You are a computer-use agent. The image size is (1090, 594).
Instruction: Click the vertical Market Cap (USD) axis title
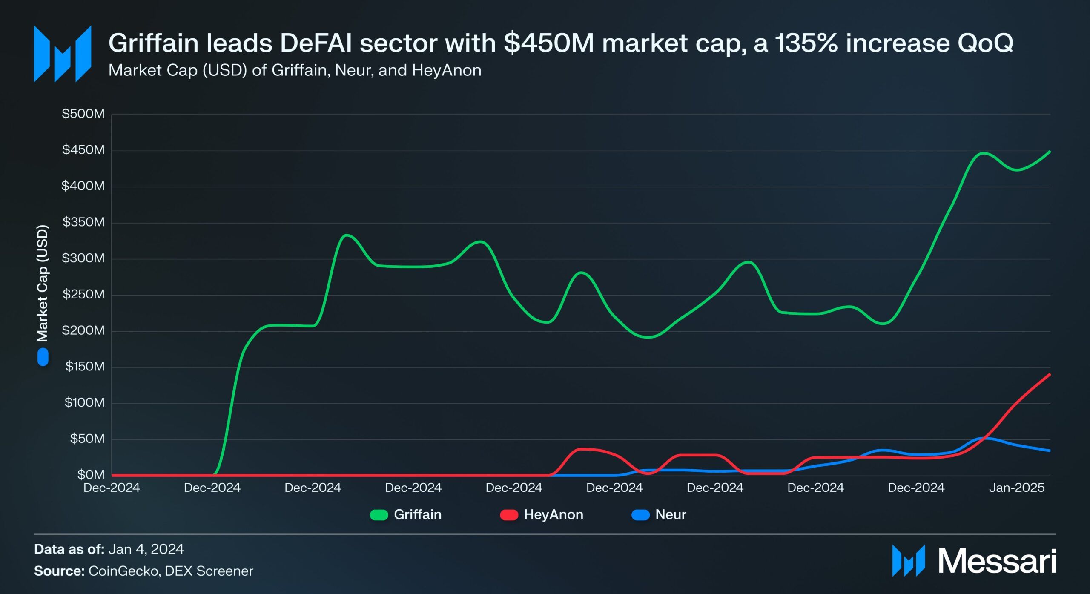point(43,283)
